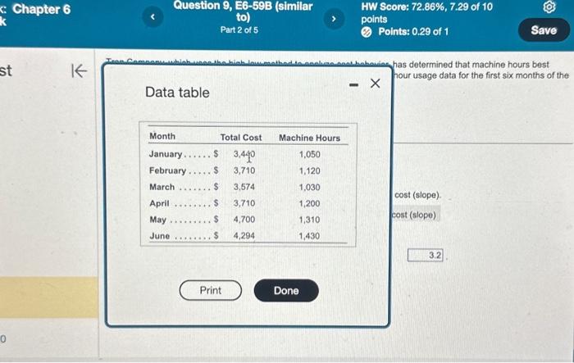Image resolution: width=574 pixels, height=363 pixels.
Task: Click January machine hours 1,050
Action: click(310, 154)
